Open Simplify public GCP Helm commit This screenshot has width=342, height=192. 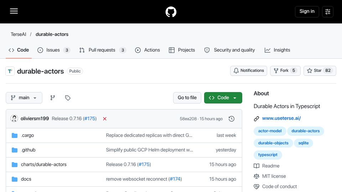point(149,150)
